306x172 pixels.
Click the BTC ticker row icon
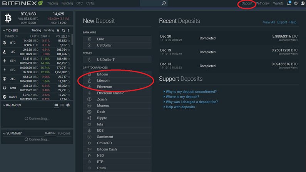tap(5, 43)
